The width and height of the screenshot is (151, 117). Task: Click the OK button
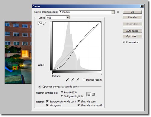[x=132, y=12]
